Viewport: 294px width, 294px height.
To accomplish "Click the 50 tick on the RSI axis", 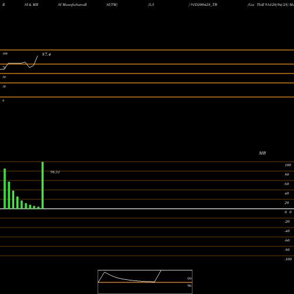I will [4, 77].
